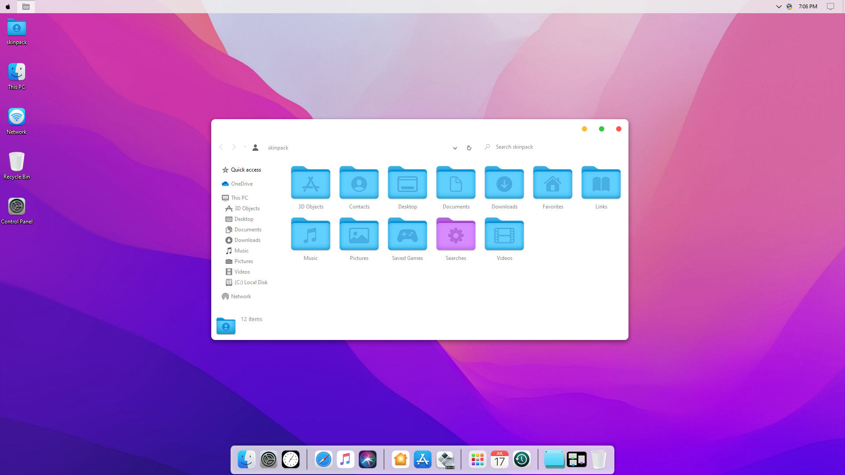Open Time Machine from the dock
Image resolution: width=845 pixels, height=475 pixels.
point(522,460)
